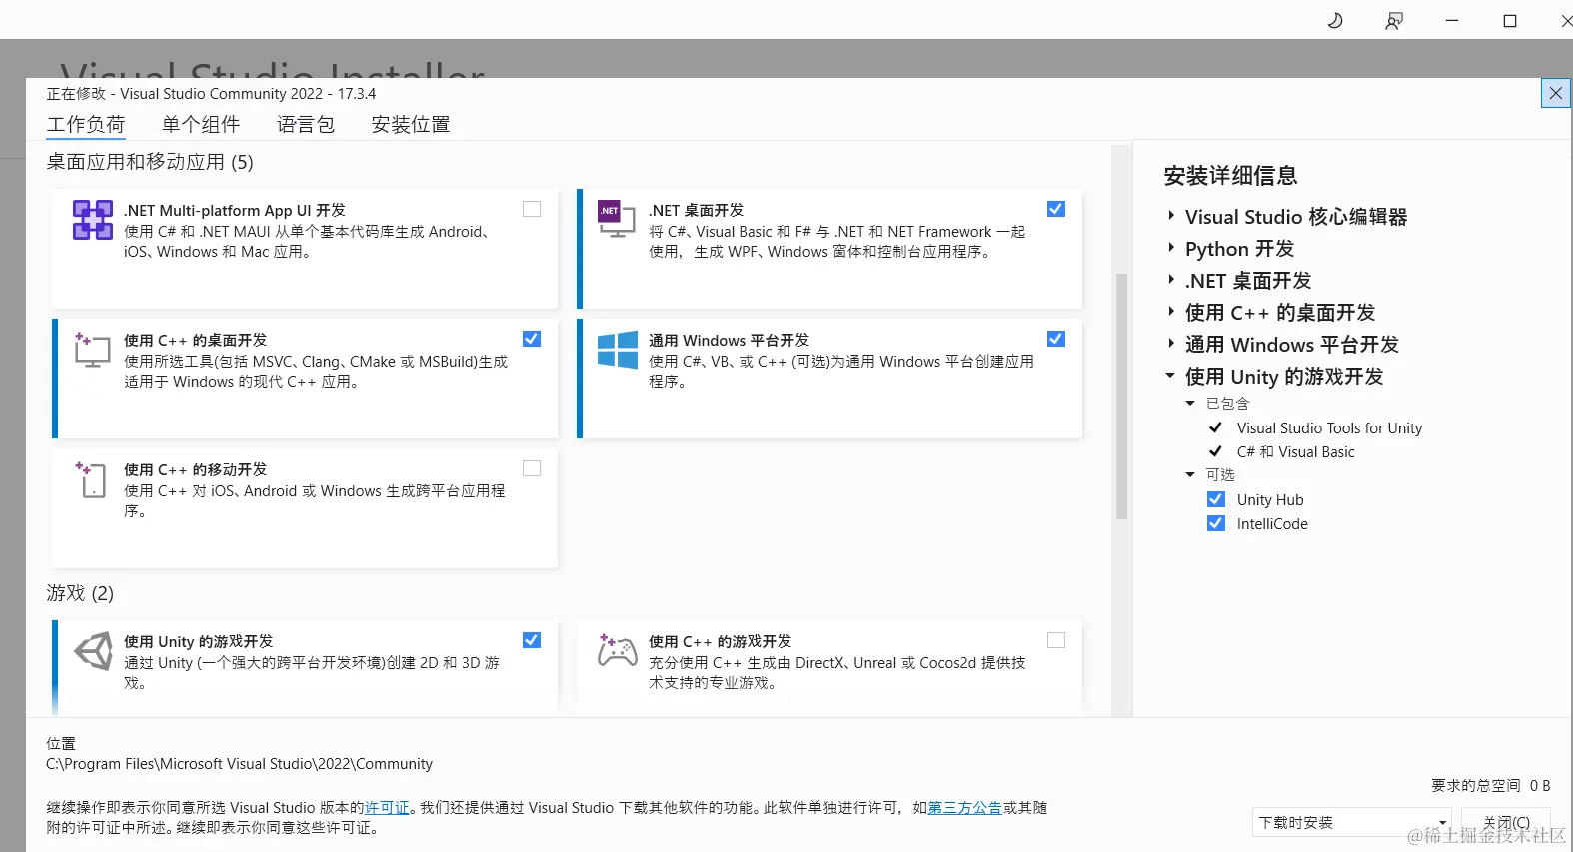Screen dimensions: 1573x852
Task: Open the 第三方公告 link
Action: click(x=965, y=807)
